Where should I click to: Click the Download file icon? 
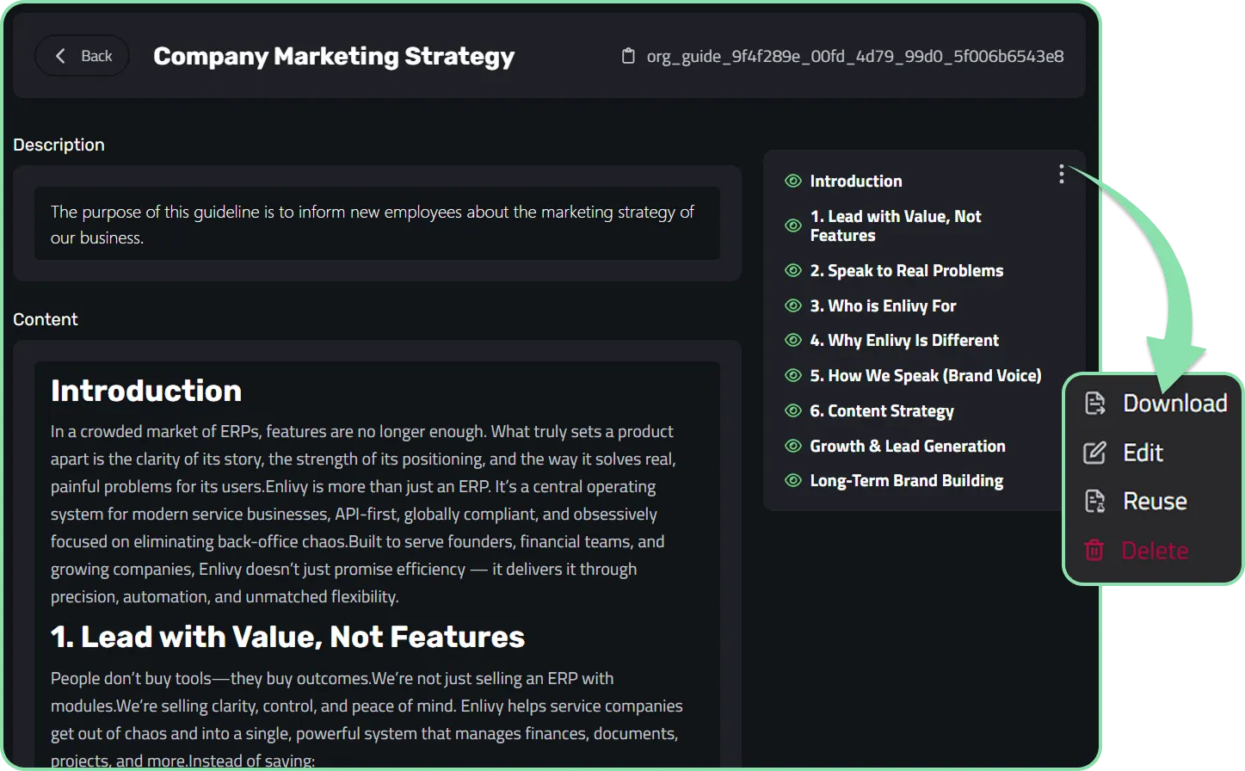click(1094, 403)
